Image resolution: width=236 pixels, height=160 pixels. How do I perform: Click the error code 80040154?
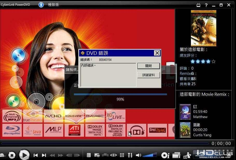[105, 60]
